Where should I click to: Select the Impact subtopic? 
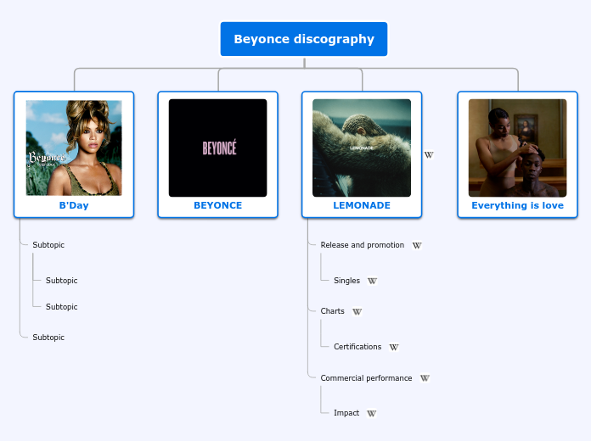click(x=346, y=413)
